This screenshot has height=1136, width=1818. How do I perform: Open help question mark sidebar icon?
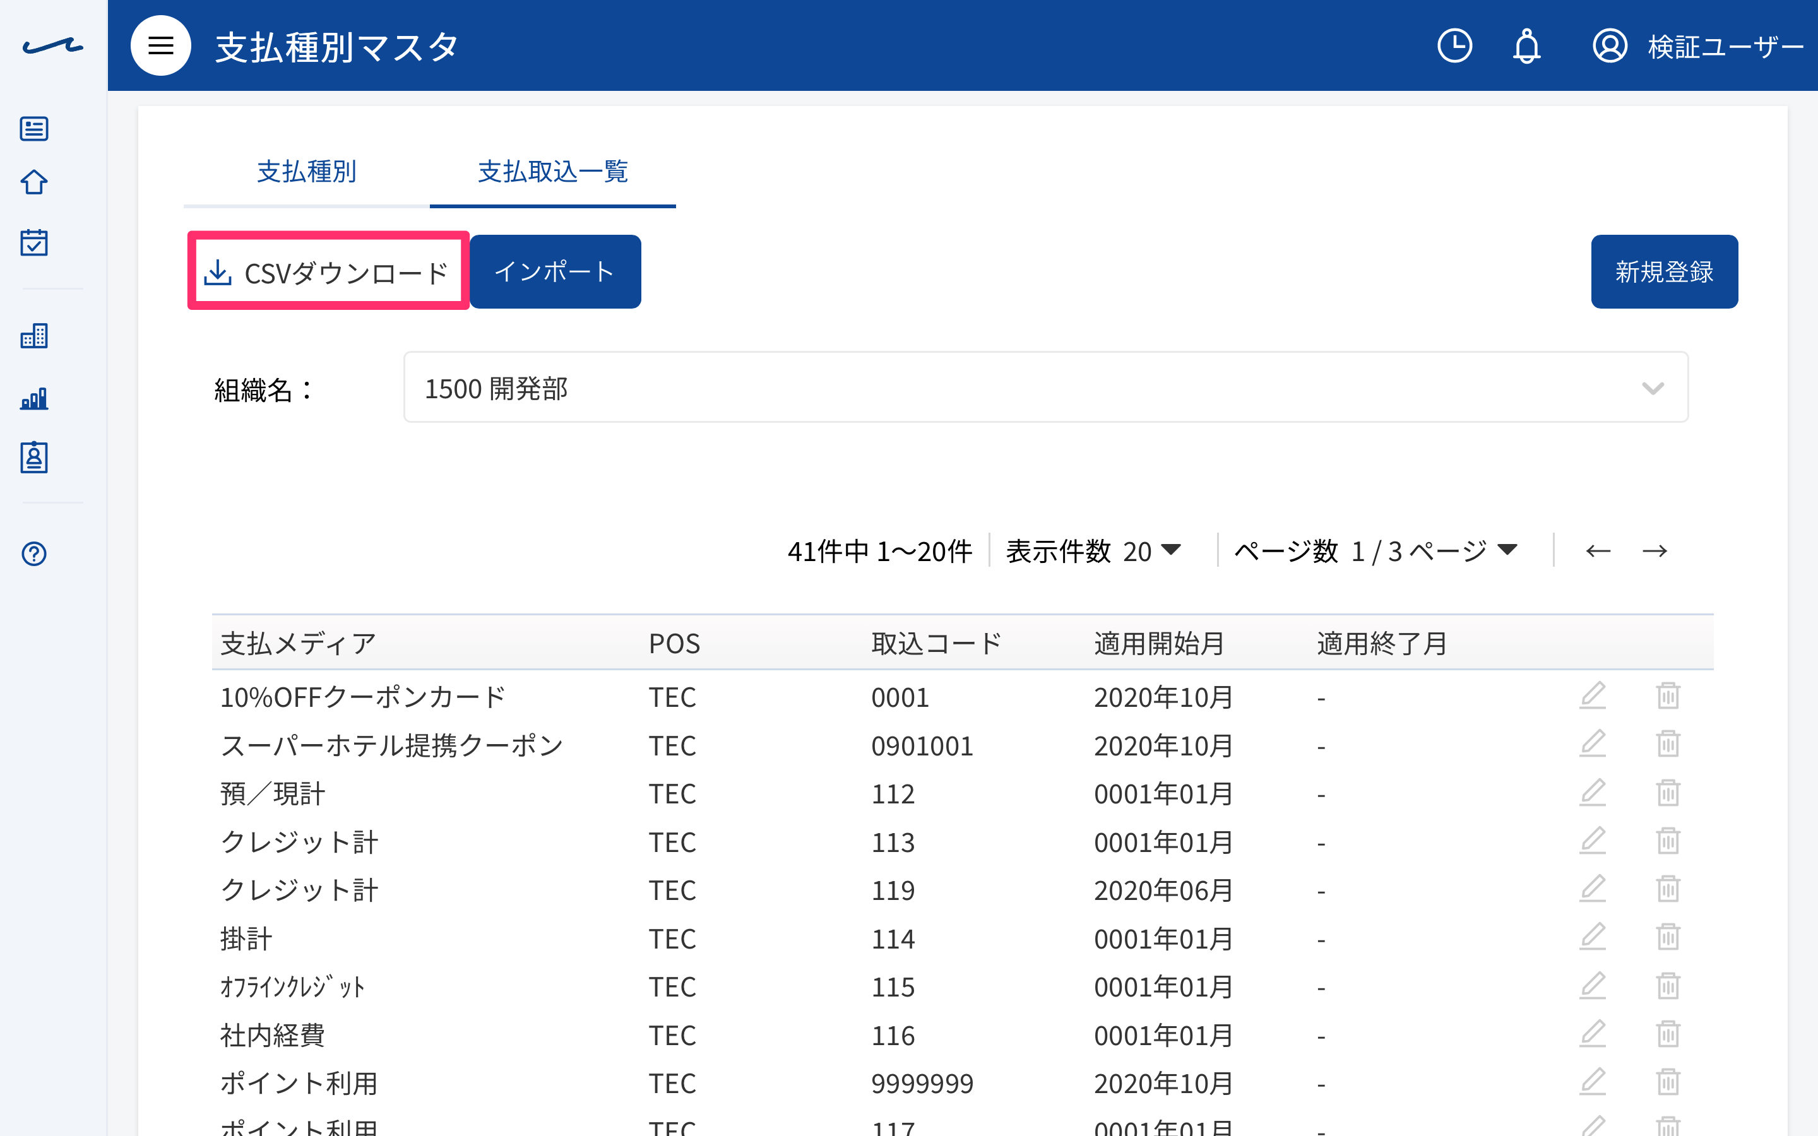point(34,553)
